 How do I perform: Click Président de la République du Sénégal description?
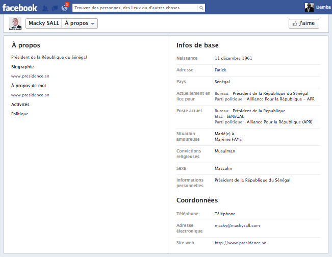click(49, 57)
